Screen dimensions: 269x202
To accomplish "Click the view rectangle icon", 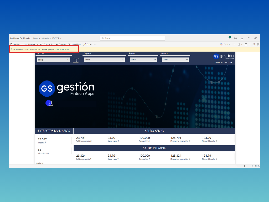I will pos(246,44).
